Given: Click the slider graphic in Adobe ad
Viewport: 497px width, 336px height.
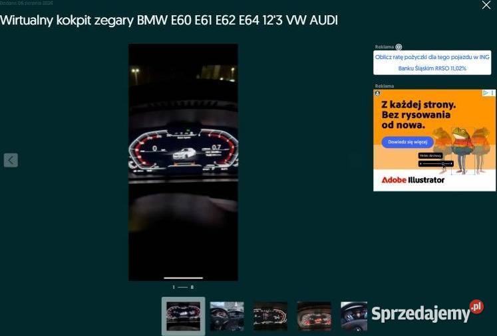Looking at the screenshot, I should [436, 163].
